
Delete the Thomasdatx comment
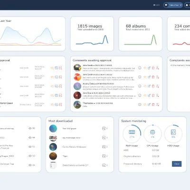(x=153, y=104)
